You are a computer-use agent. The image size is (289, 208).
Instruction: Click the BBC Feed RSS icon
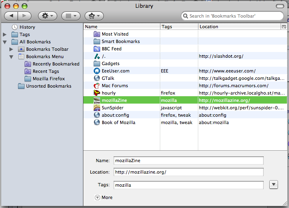tap(97, 49)
